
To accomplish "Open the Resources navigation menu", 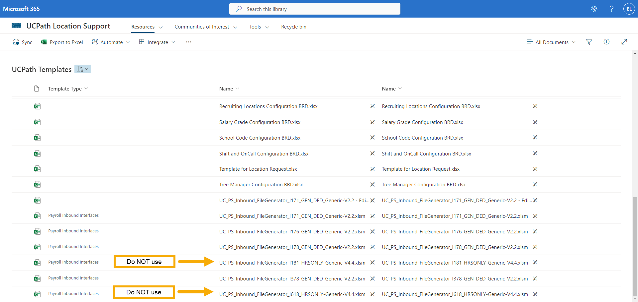I will coord(147,27).
